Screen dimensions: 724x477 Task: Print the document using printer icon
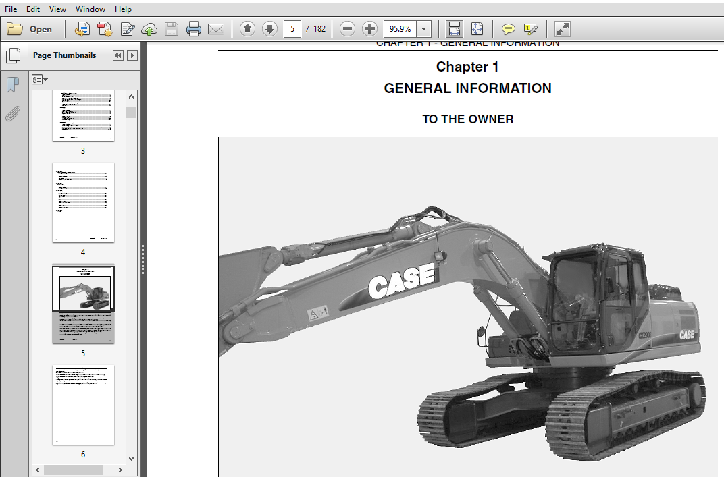point(193,29)
